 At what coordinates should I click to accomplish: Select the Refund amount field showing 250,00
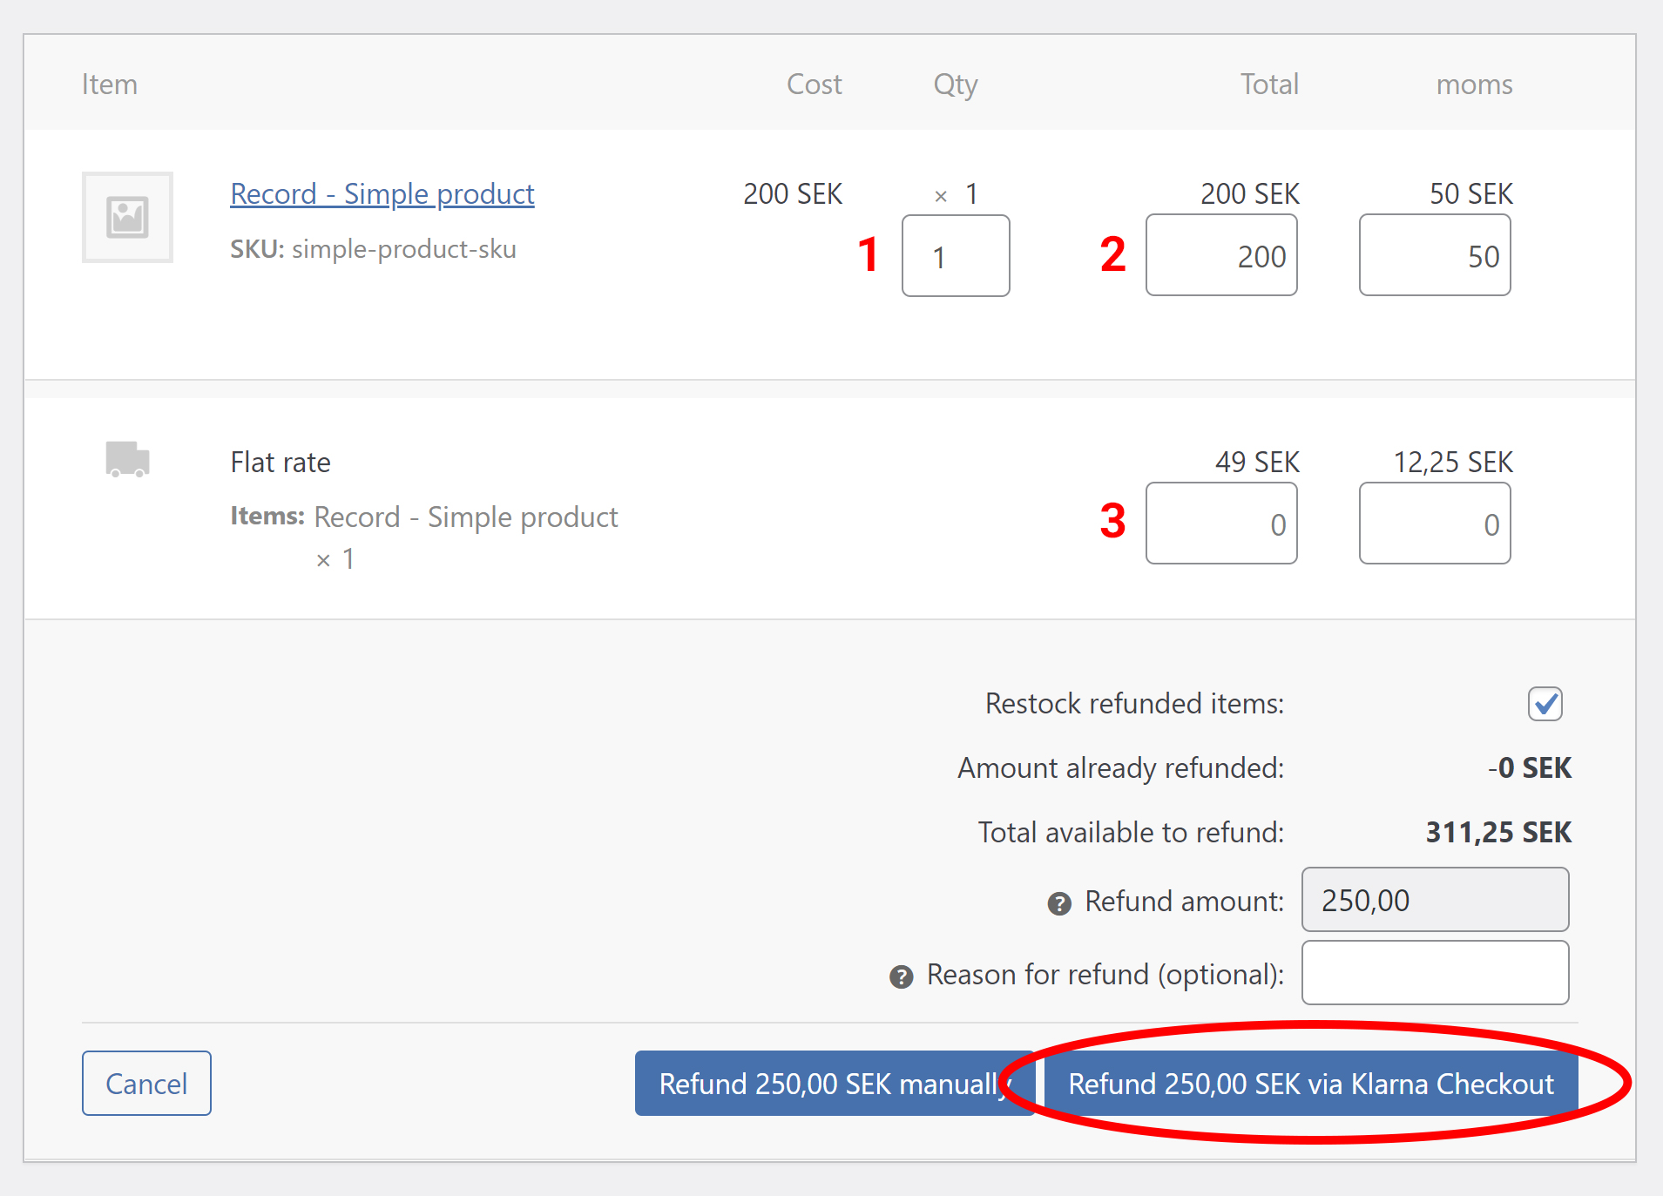tap(1434, 900)
